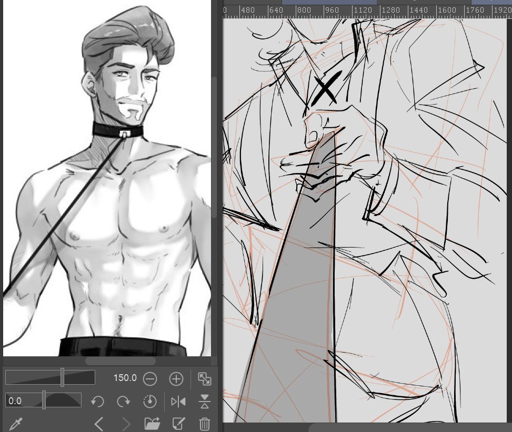Click the fit to navigator icon in Sub View
Viewport: 512px width, 432px height.
coord(204,379)
